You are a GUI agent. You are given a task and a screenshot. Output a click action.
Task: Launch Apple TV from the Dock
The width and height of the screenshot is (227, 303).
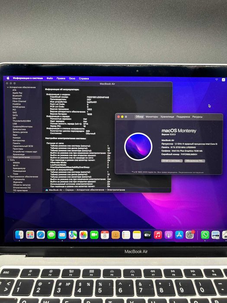[x=147, y=235]
